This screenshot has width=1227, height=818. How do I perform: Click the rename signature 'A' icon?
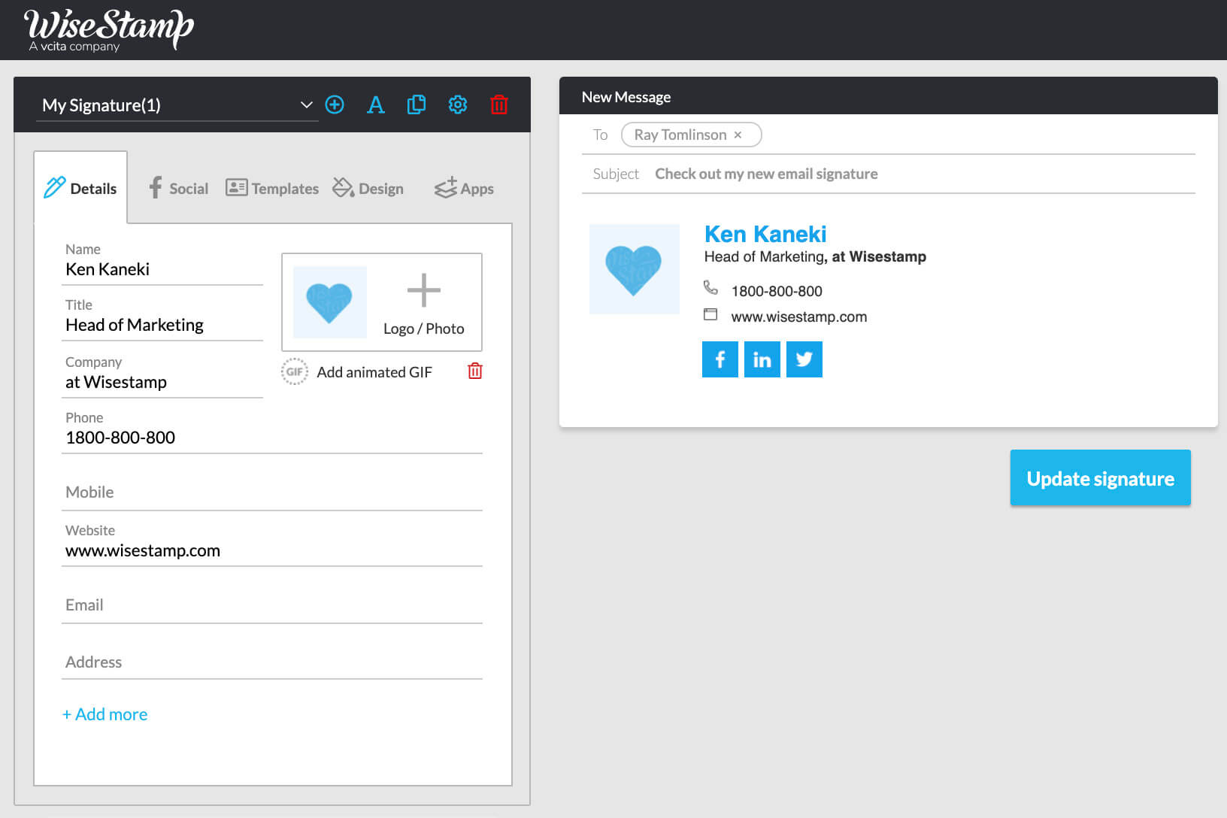375,105
